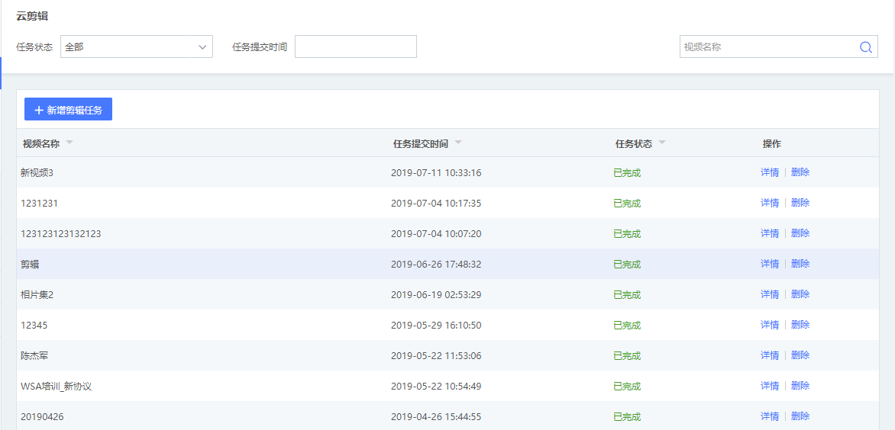This screenshot has width=895, height=430.
Task: Open 详情 for 12345
Action: 770,325
